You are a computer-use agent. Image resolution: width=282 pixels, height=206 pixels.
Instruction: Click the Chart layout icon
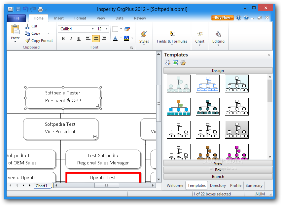[x=200, y=34]
